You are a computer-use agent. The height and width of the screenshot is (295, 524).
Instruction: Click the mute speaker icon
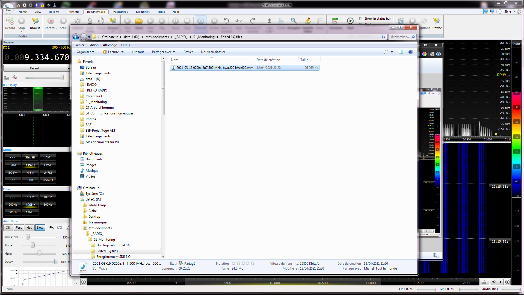coord(15,78)
